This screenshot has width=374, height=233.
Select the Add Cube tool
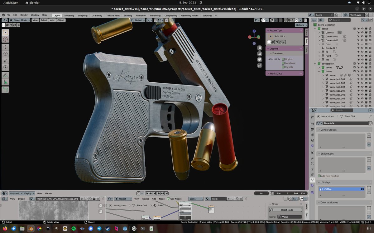tap(5, 90)
